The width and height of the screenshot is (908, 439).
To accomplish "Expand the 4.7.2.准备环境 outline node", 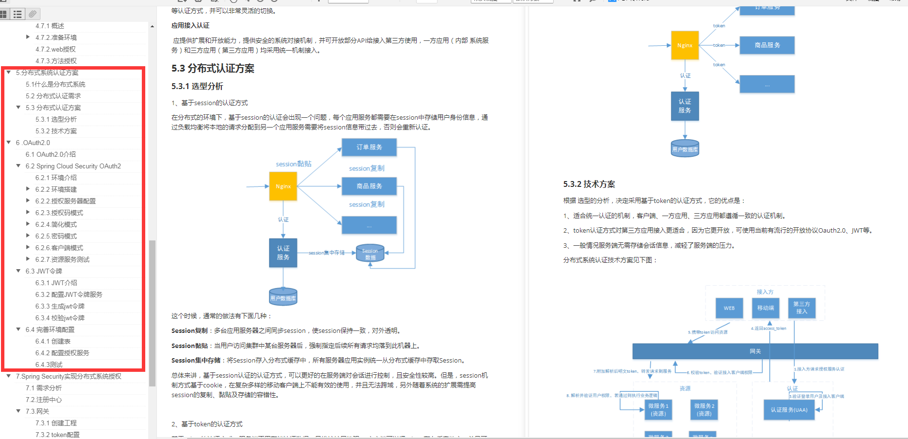I will click(28, 37).
